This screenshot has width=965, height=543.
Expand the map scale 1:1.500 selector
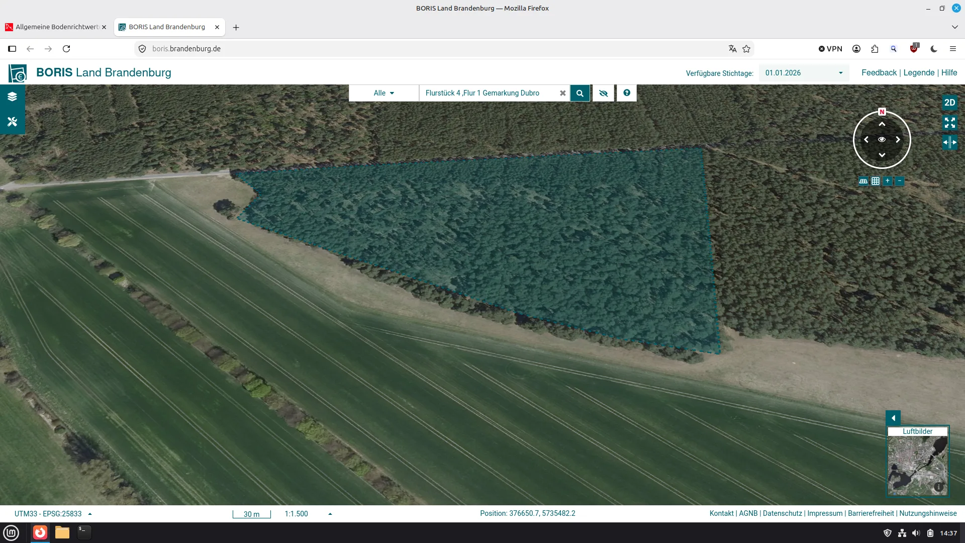click(x=308, y=514)
